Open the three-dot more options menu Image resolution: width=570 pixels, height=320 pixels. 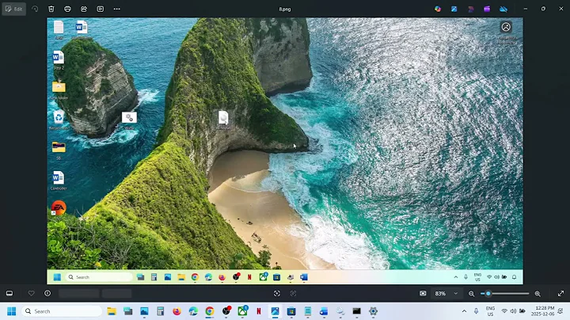coord(116,9)
